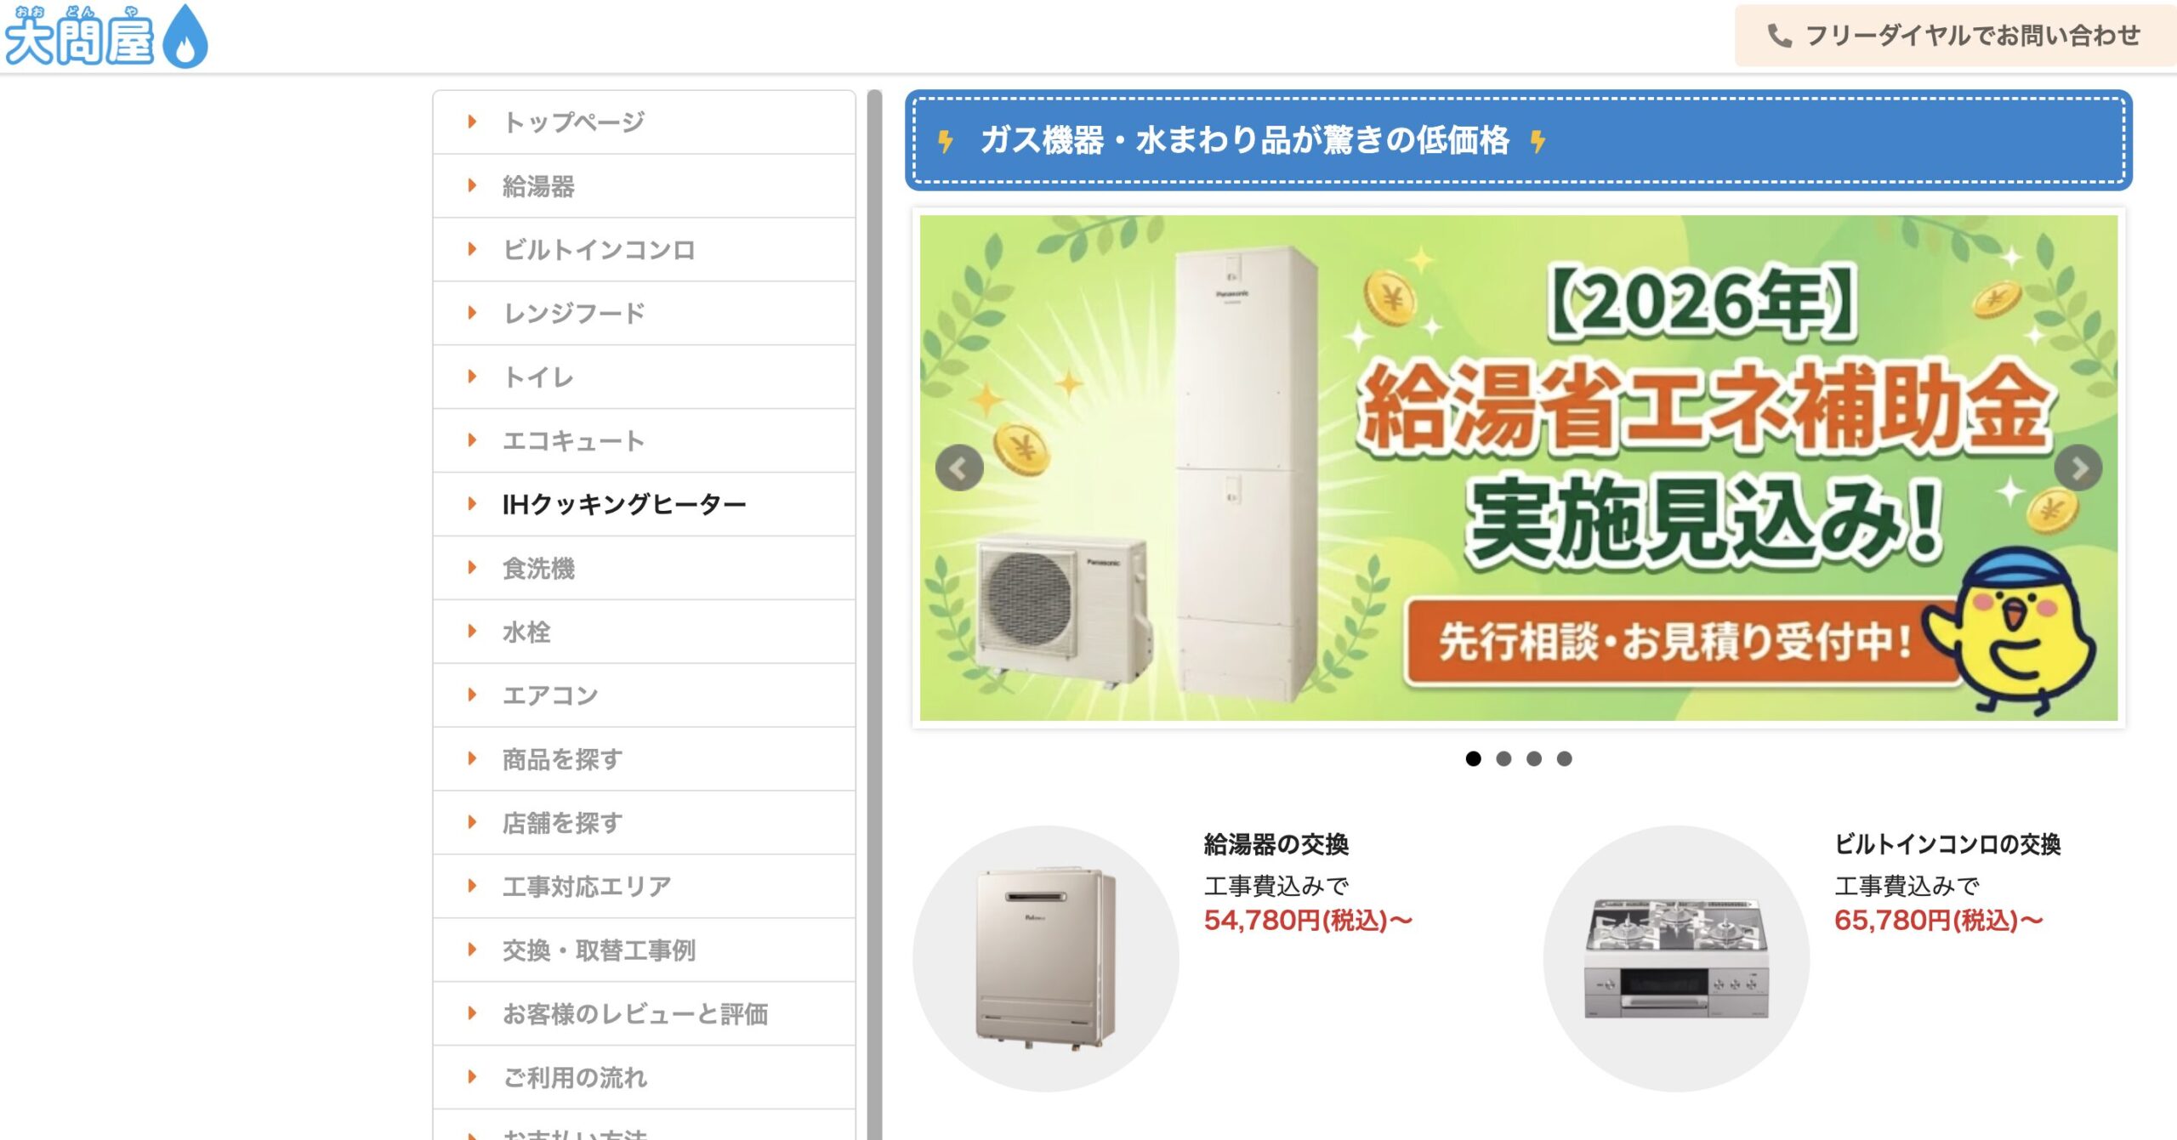Open the 給湯器の交換 link
2177x1140 pixels.
point(1276,844)
